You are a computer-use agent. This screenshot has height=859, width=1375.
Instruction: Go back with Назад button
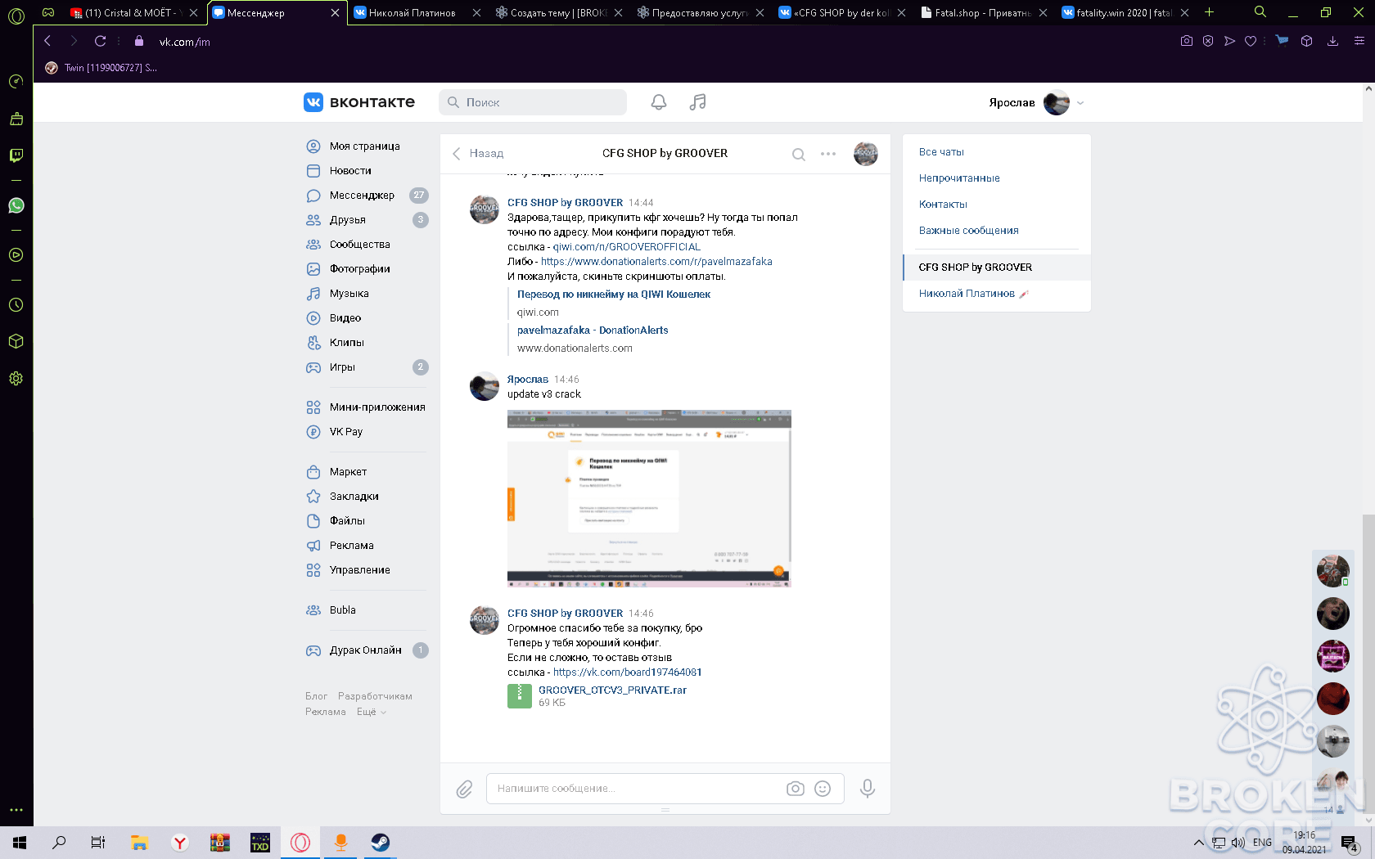coord(478,154)
